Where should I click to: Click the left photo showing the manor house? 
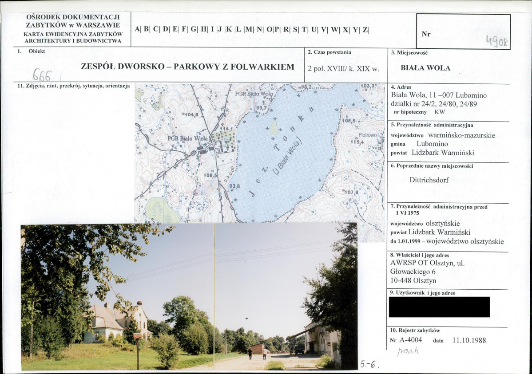click(x=117, y=297)
